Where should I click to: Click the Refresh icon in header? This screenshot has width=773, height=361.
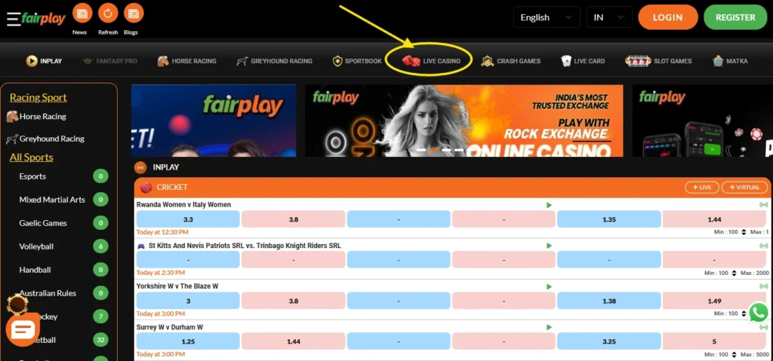point(108,14)
